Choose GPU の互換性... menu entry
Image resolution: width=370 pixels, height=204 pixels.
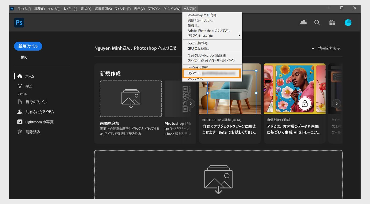click(212, 48)
